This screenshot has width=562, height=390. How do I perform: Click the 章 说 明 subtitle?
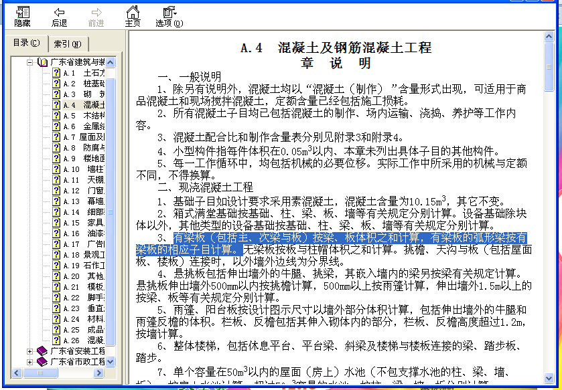click(x=336, y=64)
